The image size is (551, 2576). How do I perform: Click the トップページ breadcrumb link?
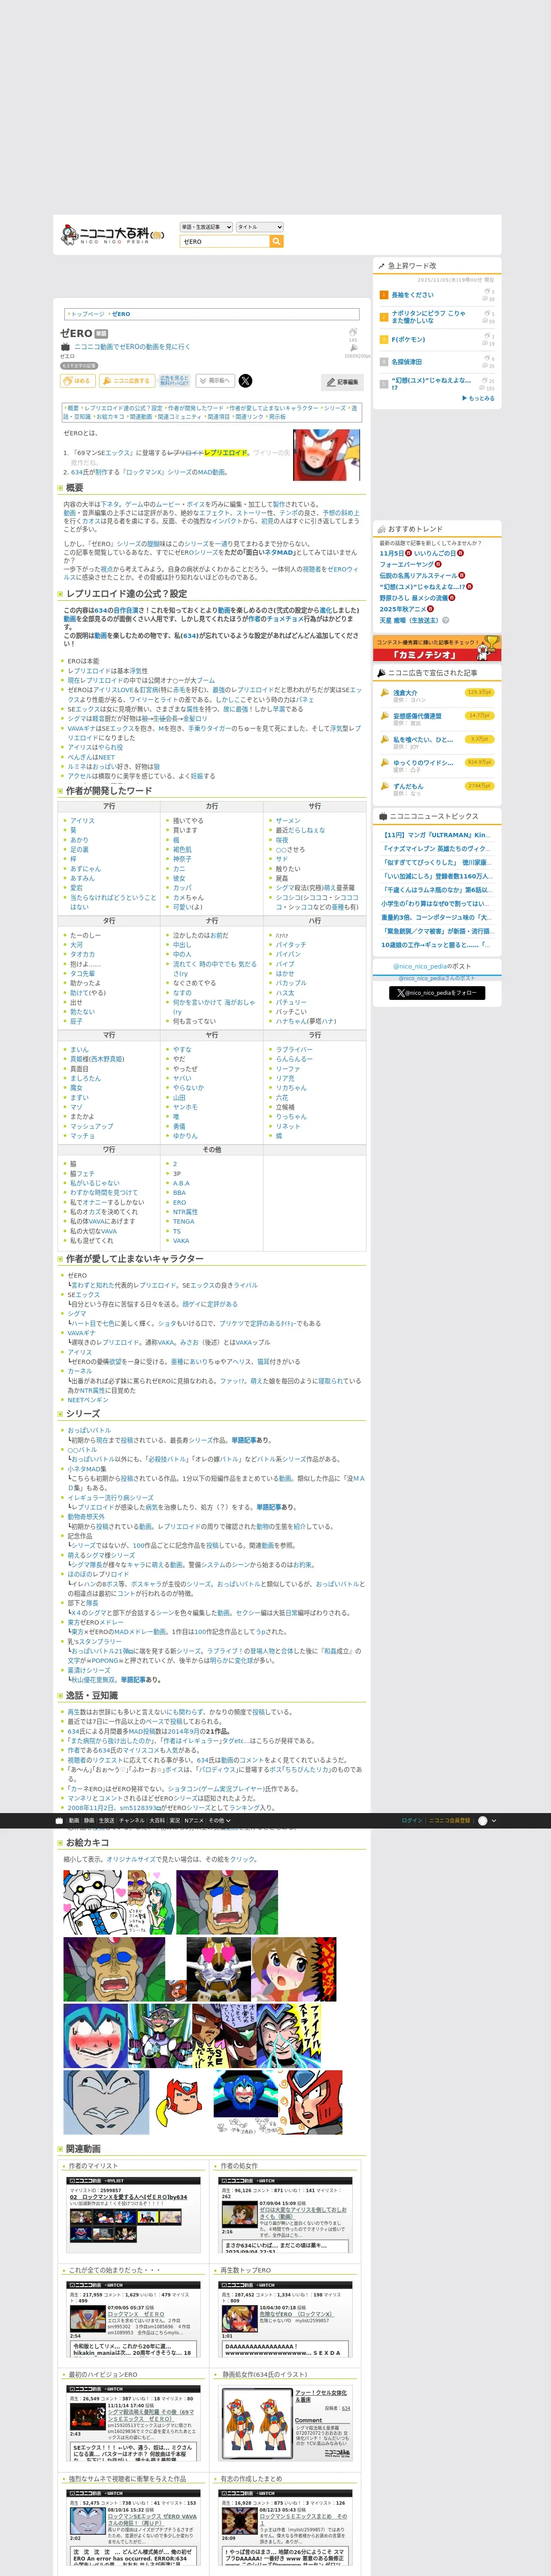point(87,314)
